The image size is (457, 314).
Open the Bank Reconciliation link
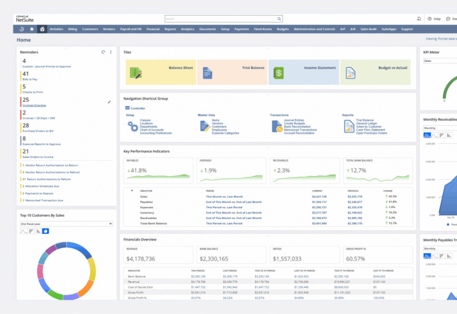(x=297, y=127)
